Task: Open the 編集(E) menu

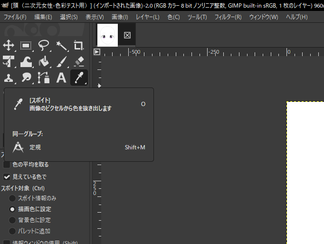Action: (43, 17)
